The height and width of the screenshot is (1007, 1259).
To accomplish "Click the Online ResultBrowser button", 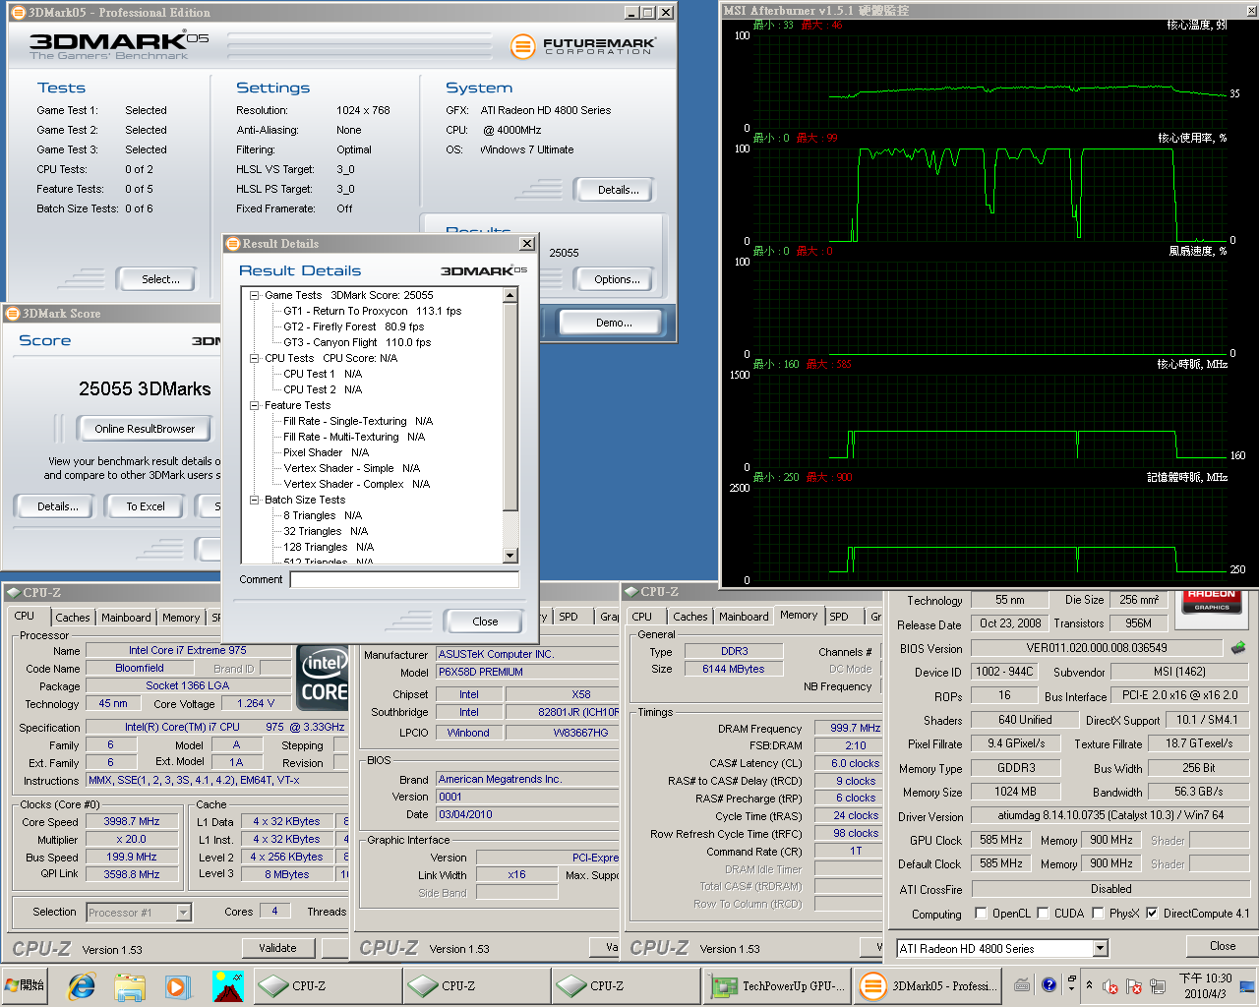I will 145,429.
